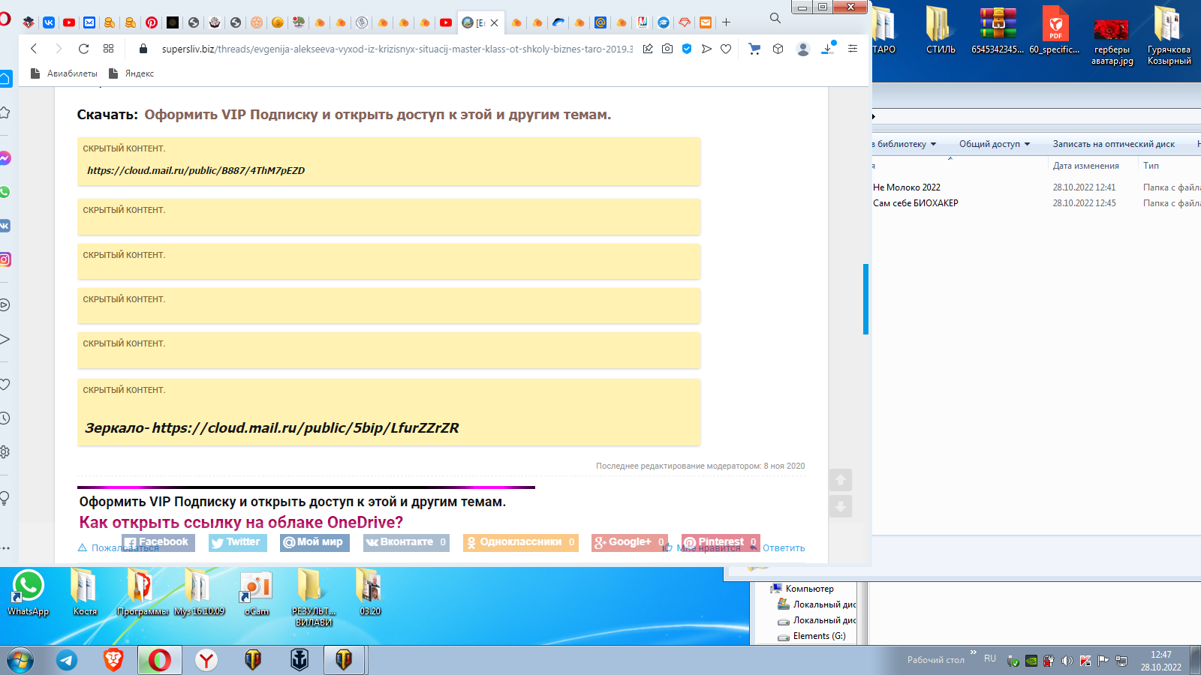Select the СТИЛЬ folder on the desktop

point(941,31)
